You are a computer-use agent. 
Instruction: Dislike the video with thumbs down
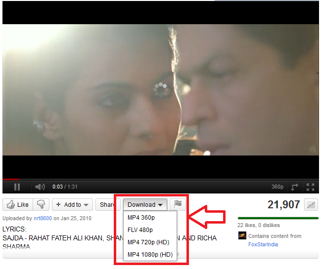point(41,204)
